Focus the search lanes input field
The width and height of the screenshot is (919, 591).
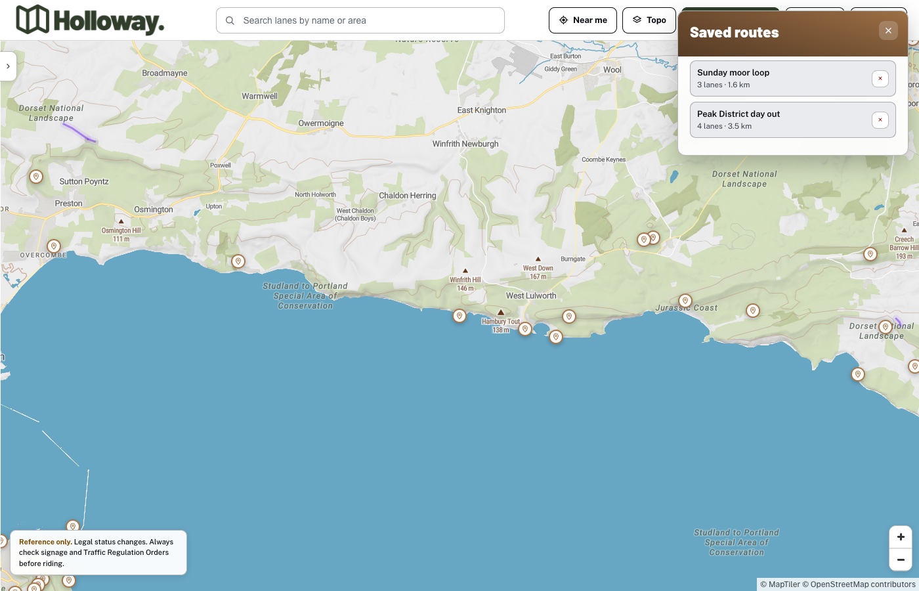(360, 20)
